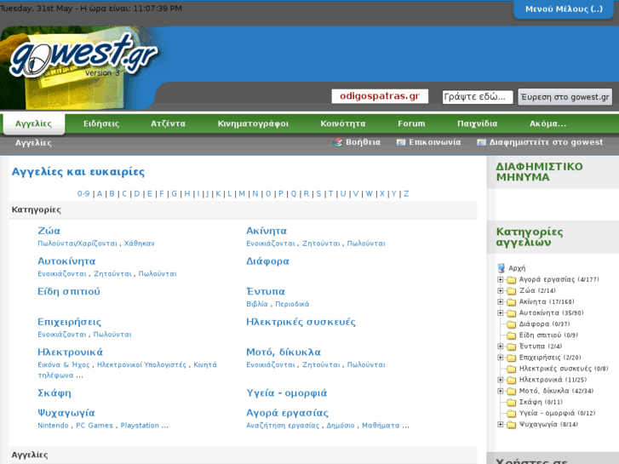Click the Ακίνητα folder icon in tree
619x464 pixels.
tap(511, 302)
